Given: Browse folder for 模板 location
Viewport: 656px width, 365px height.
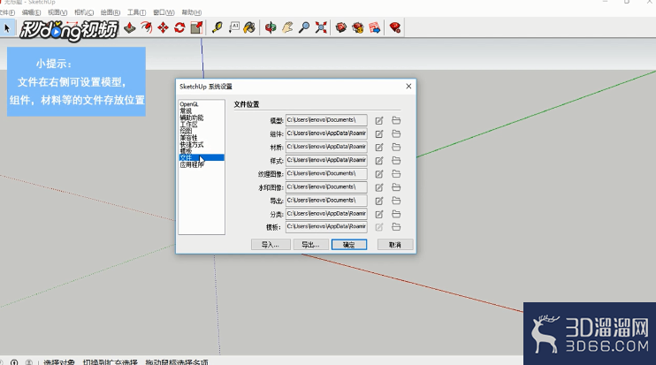Looking at the screenshot, I should pos(396,227).
